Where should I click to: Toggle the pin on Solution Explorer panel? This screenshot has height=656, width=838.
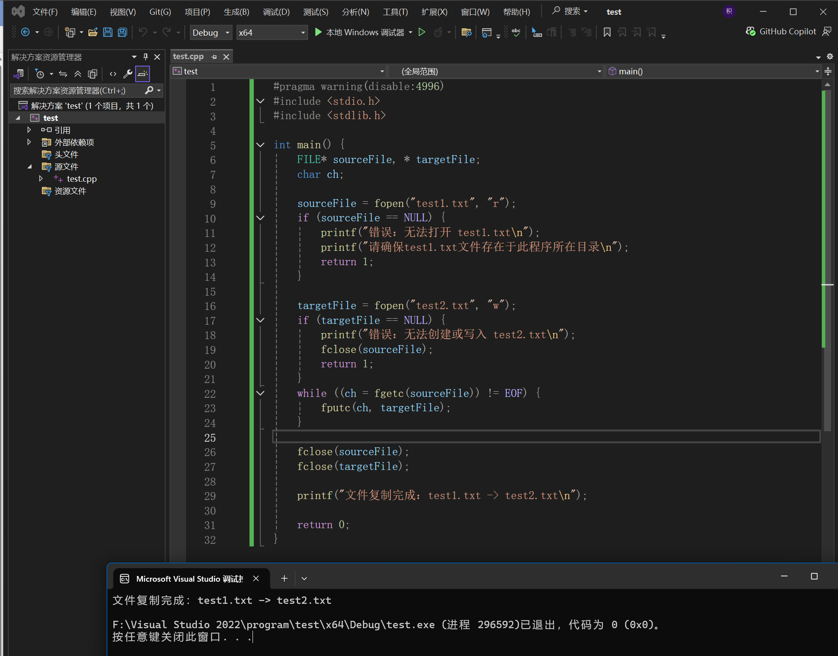pyautogui.click(x=146, y=57)
